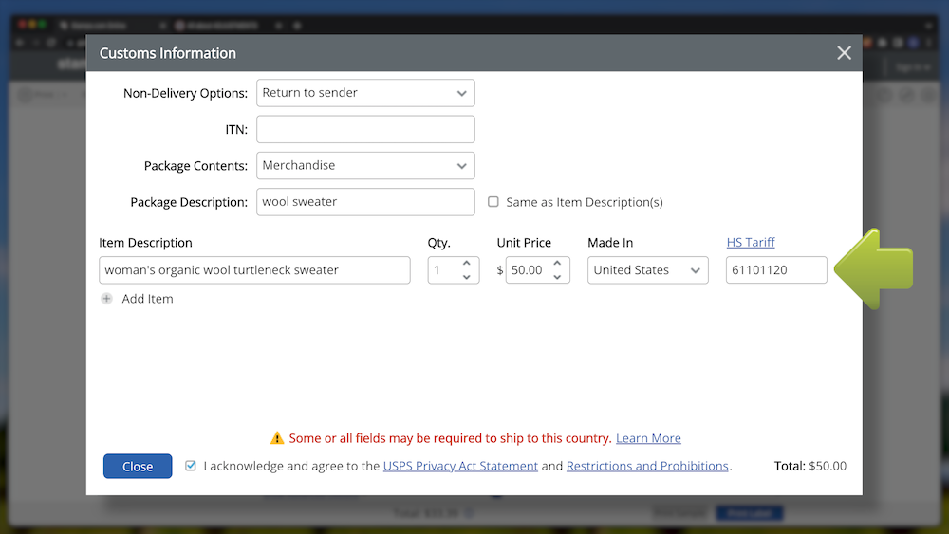
Task: Click the blue Close button
Action: [x=138, y=467]
